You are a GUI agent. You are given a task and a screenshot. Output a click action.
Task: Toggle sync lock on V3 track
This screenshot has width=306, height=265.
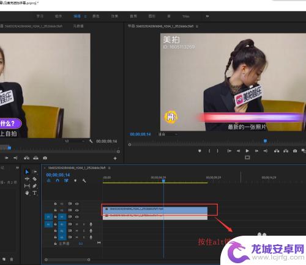coord(70,204)
